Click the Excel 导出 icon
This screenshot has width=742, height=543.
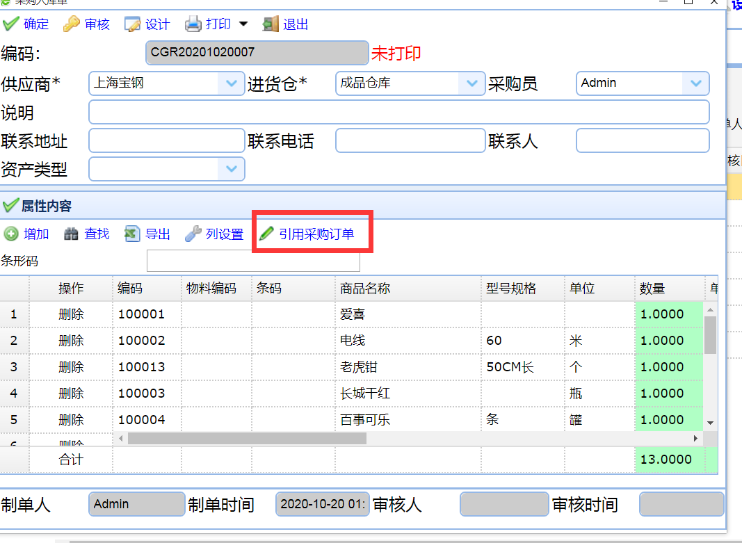click(x=132, y=234)
